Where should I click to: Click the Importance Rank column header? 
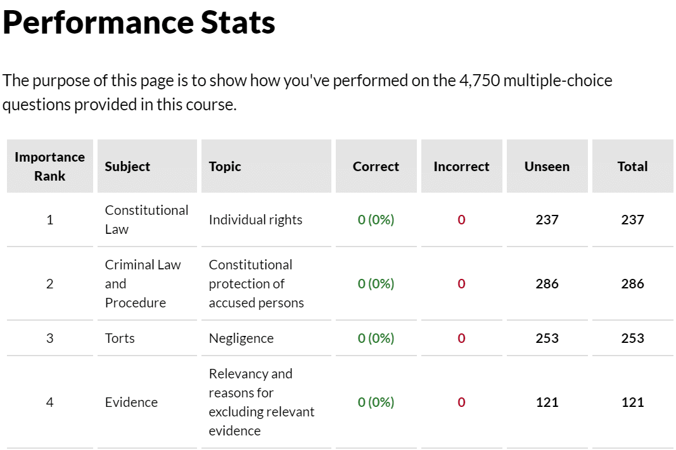point(49,166)
